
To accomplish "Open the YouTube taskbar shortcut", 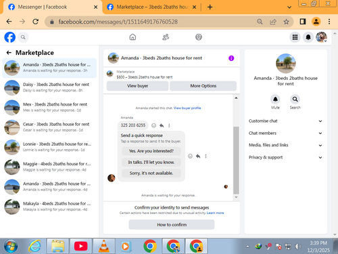I will pos(80,247).
